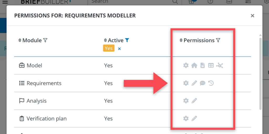This screenshot has width=269, height=134.
Task: Open the Permissions column filter
Action: [x=218, y=40]
